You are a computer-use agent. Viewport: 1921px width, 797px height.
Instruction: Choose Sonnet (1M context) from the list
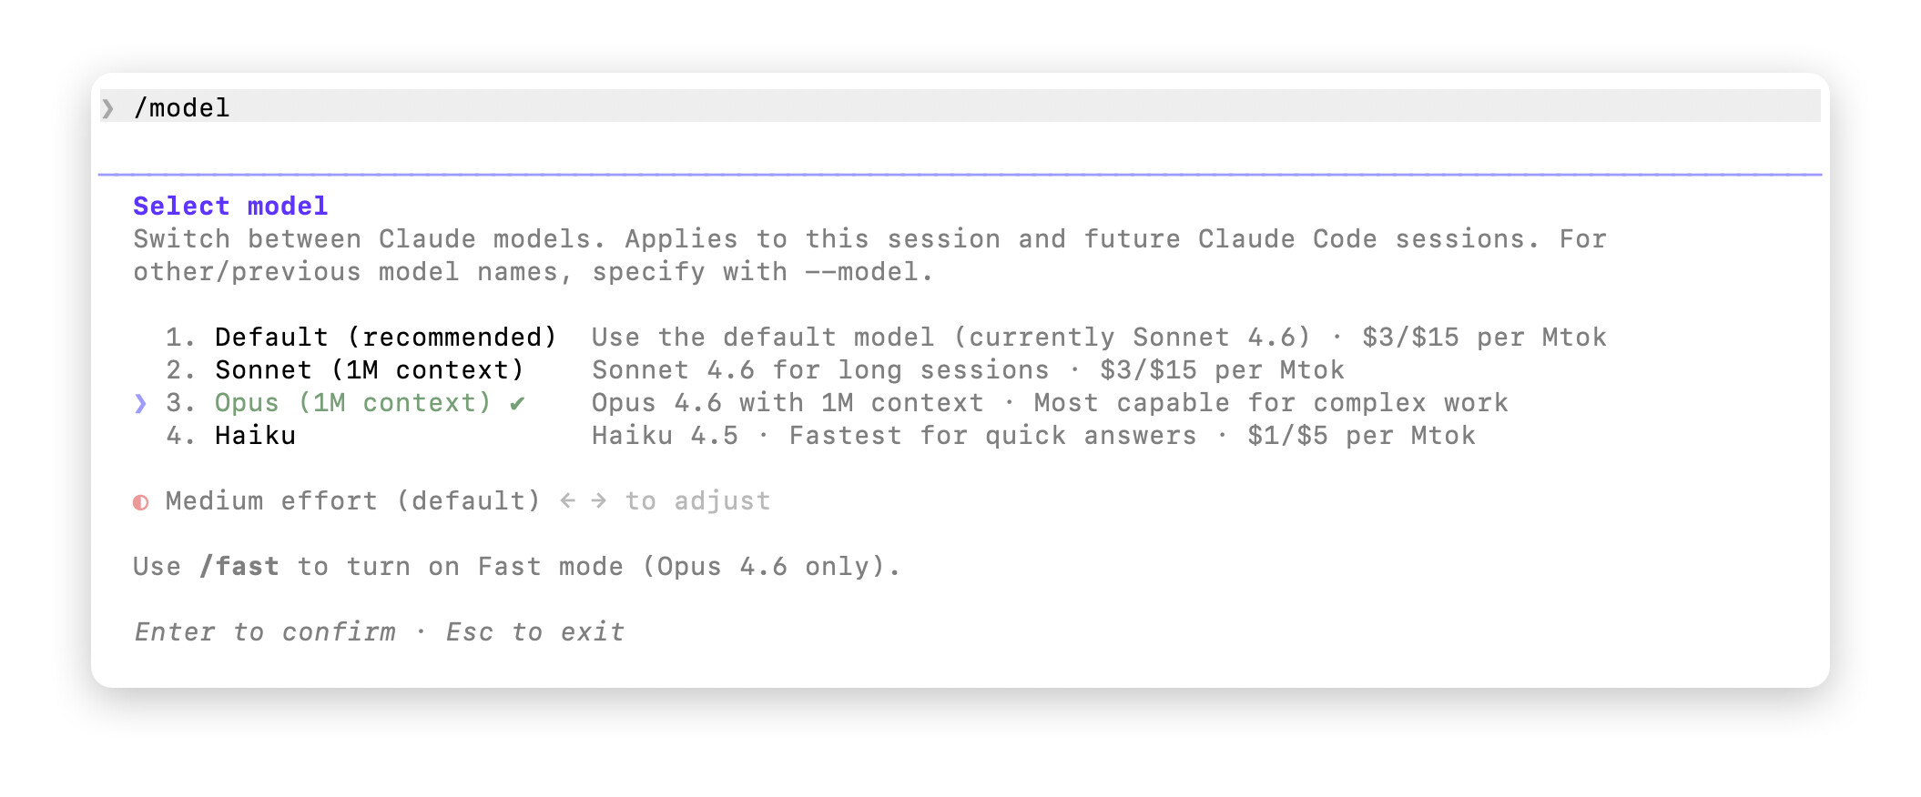[369, 370]
